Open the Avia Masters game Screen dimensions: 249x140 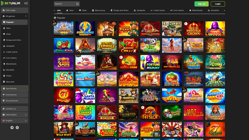(172, 96)
